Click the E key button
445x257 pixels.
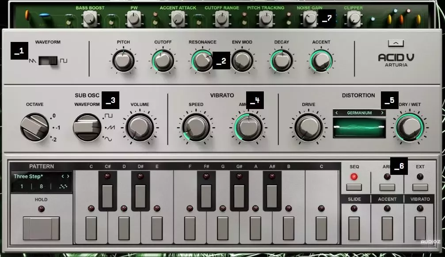(157, 228)
